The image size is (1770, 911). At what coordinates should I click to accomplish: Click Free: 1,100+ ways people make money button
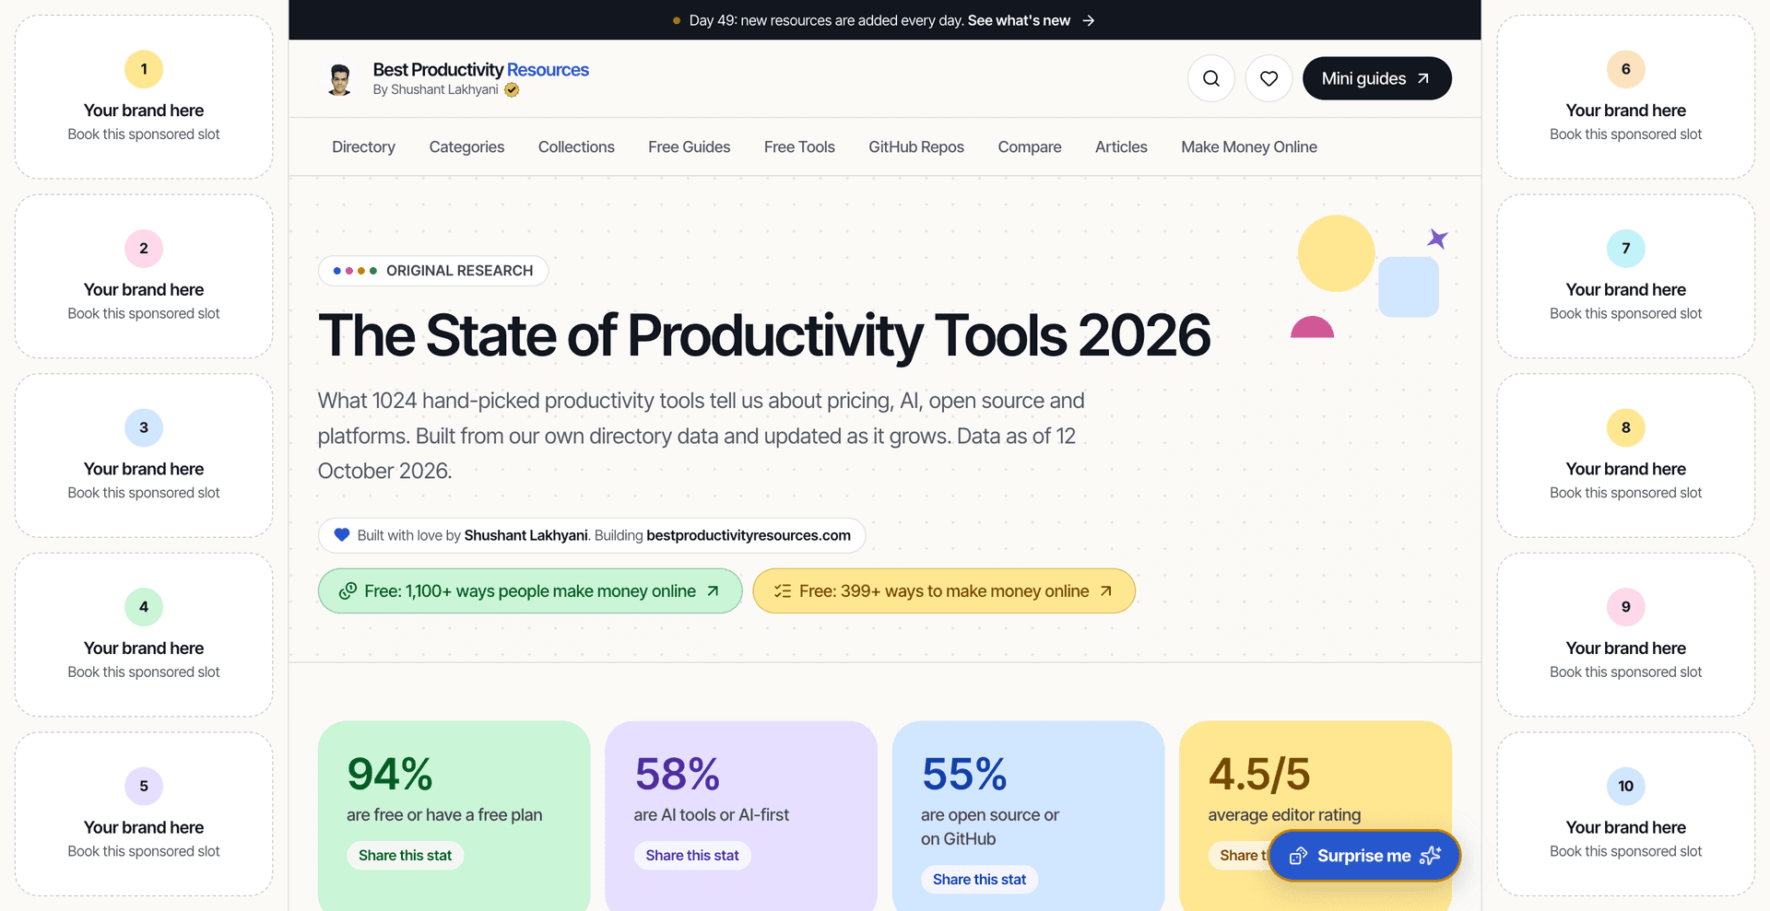tap(530, 590)
